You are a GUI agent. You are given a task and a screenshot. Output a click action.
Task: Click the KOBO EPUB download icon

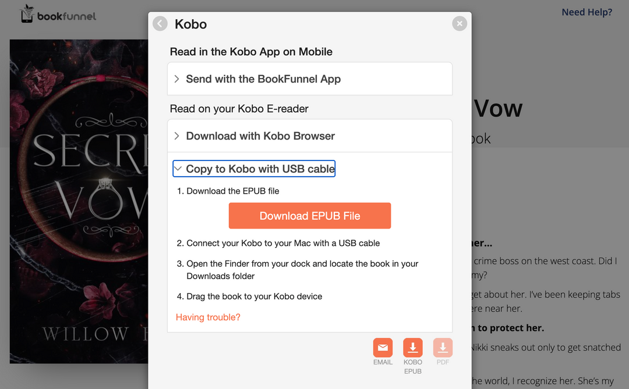413,348
